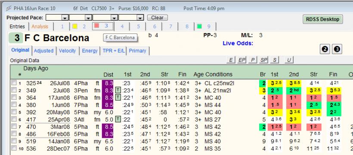Viewport: 353px width, 155px height.
Task: Click the U running style button
Action: pyautogui.click(x=289, y=60)
